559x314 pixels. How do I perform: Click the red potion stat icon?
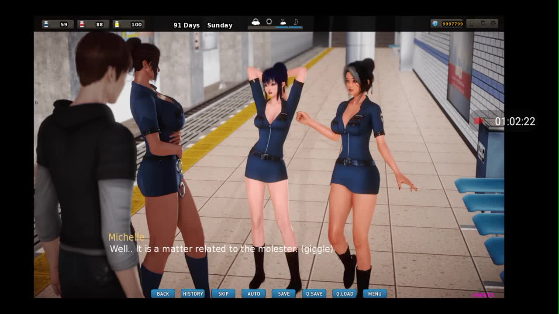[x=82, y=24]
